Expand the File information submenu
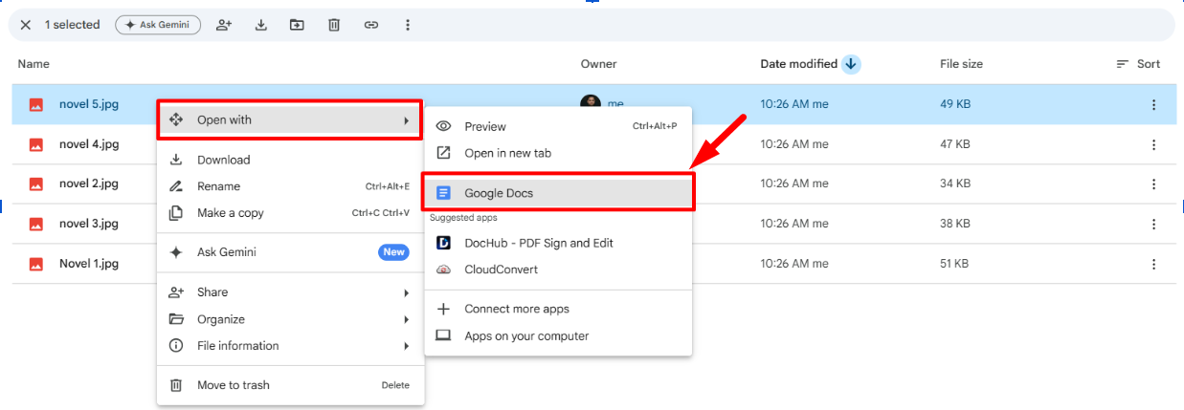This screenshot has width=1184, height=410. pos(290,346)
